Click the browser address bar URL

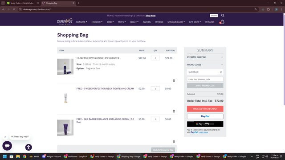tap(37, 9)
